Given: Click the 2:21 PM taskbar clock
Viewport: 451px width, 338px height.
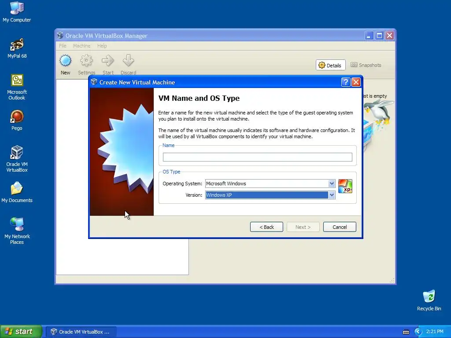Looking at the screenshot, I should (x=435, y=332).
